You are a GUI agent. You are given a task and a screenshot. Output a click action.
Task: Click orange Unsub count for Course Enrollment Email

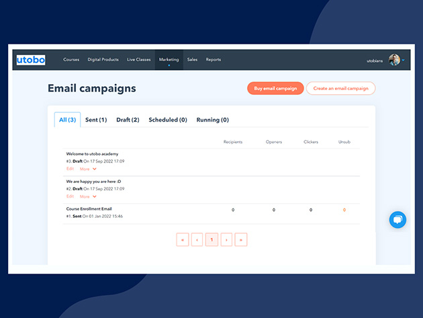point(344,210)
